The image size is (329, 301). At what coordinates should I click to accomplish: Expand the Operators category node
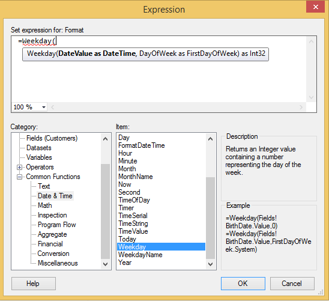pos(20,167)
